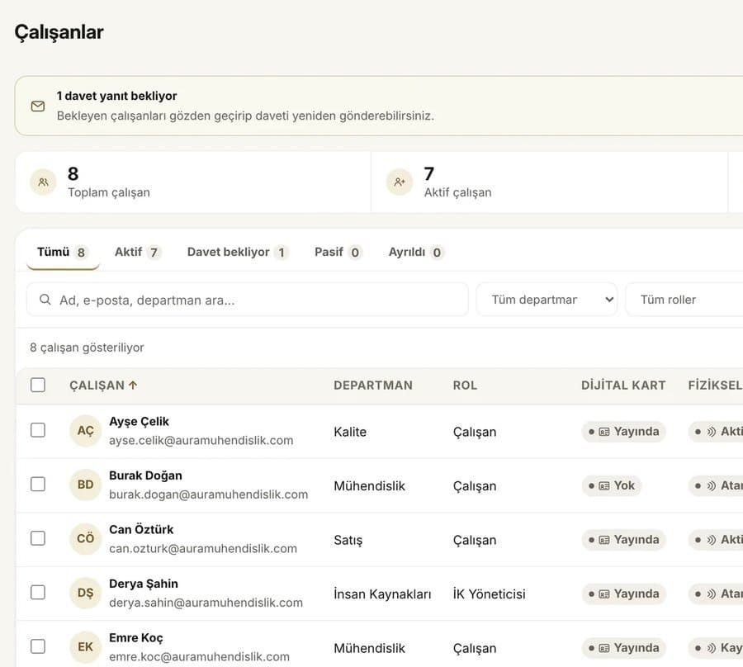Click the email emre.koc@auramuhendislik.com

tap(199, 656)
